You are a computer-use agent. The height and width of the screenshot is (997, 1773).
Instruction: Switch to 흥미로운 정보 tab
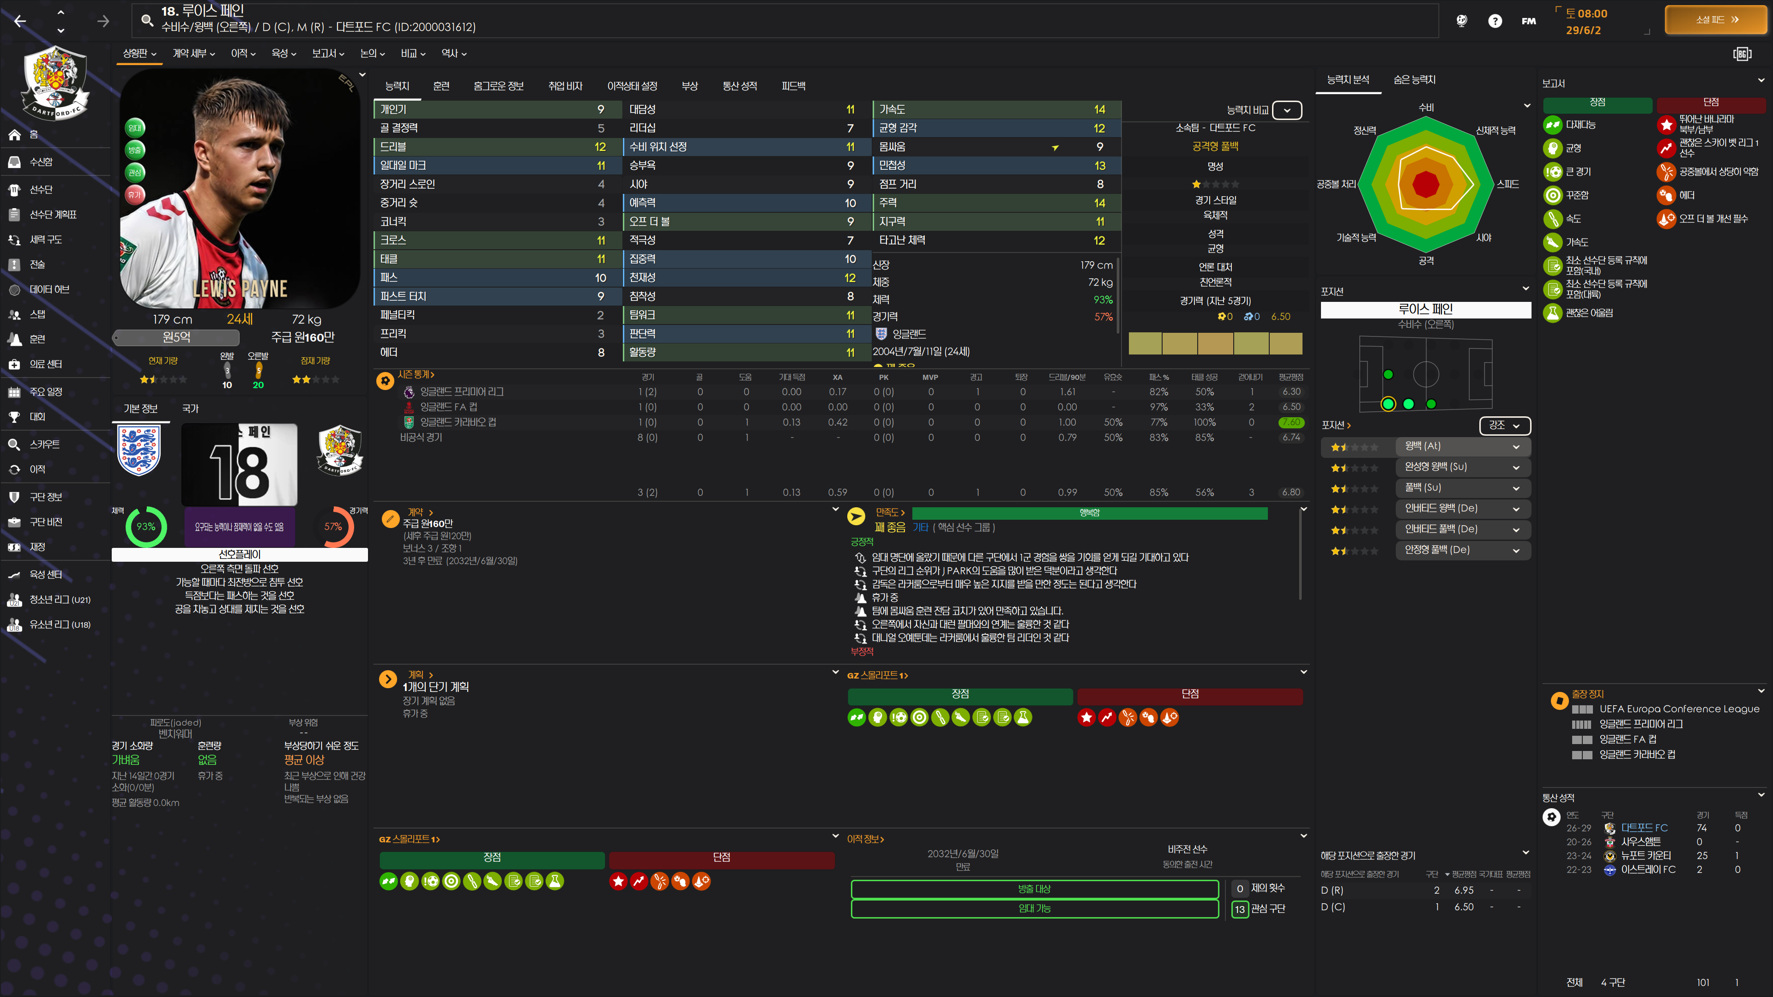(498, 86)
